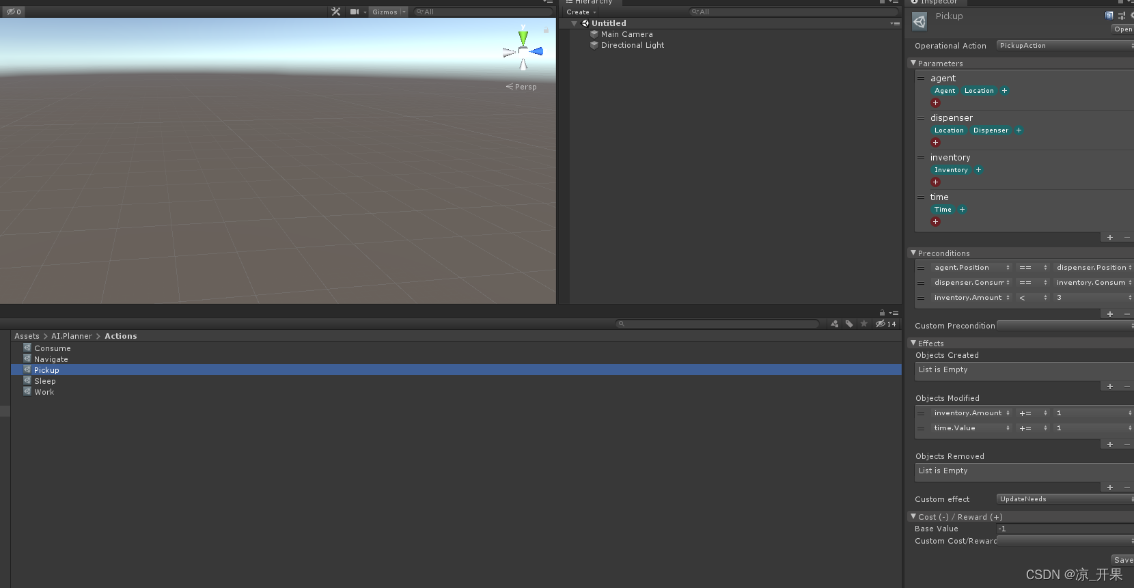Click the favorites star icon in Project
Screen dimensions: 1134x588
click(x=864, y=324)
